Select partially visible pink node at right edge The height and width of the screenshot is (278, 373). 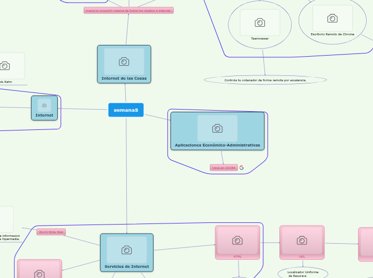click(x=366, y=244)
